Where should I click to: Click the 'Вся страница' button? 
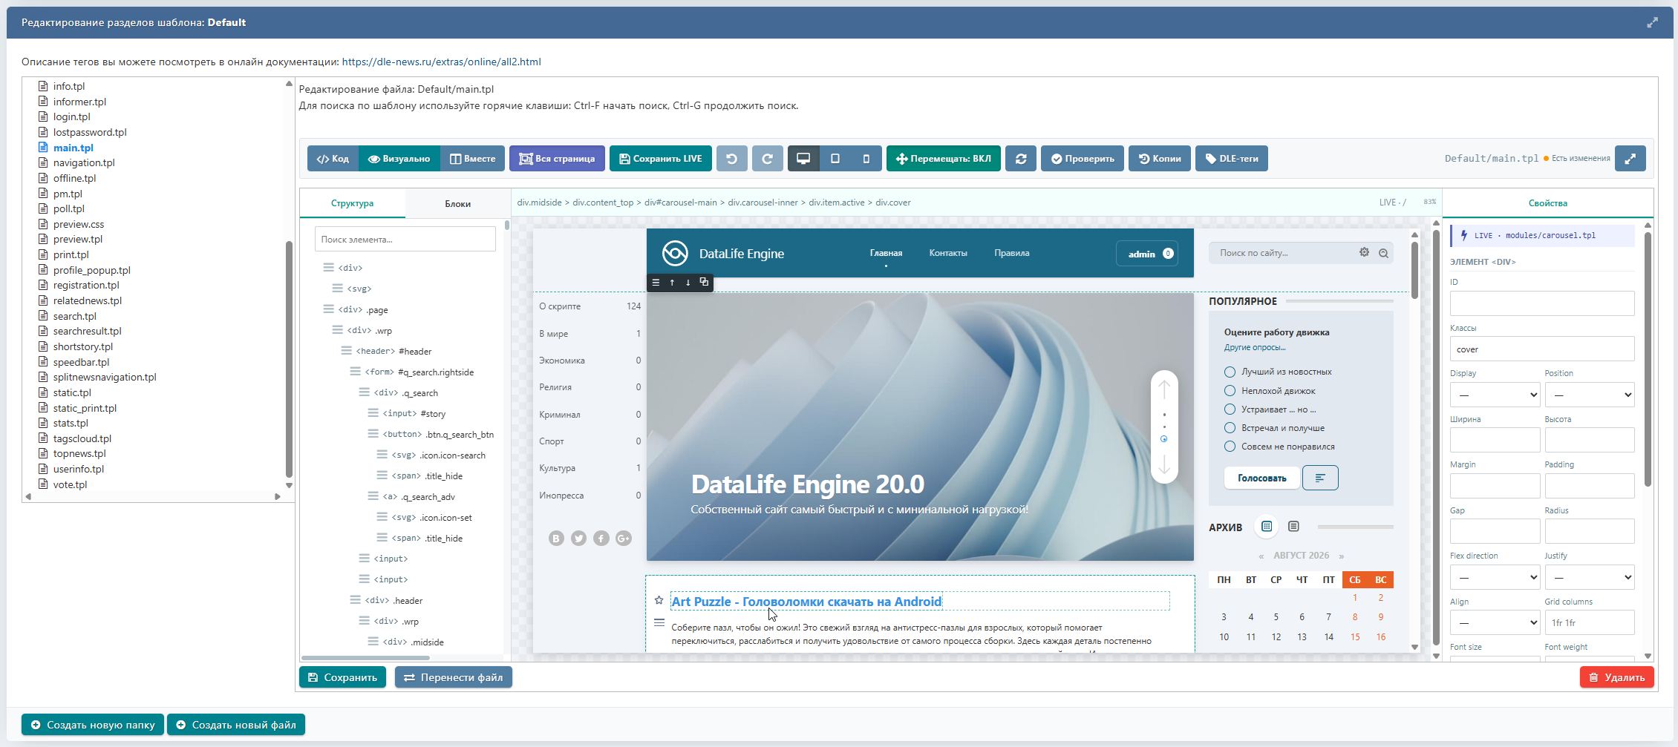coord(557,159)
